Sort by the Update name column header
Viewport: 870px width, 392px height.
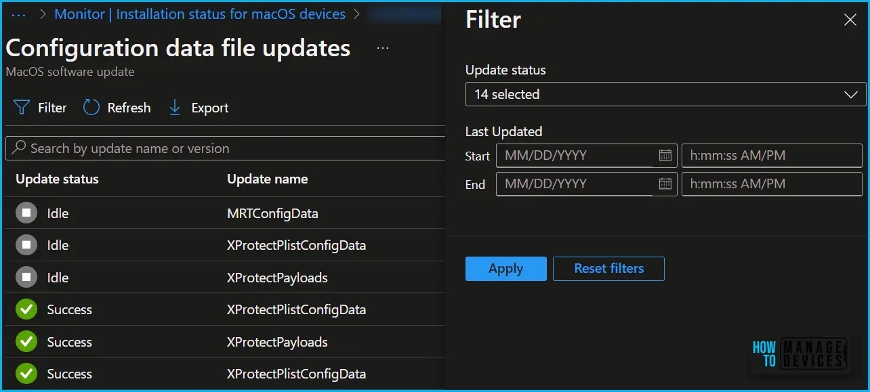click(267, 179)
